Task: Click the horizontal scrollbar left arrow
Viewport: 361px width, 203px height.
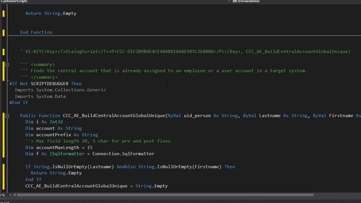Action: point(15,195)
